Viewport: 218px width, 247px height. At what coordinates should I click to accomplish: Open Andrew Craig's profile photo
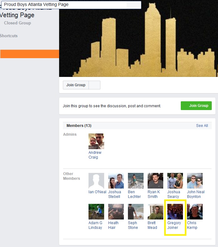96,141
